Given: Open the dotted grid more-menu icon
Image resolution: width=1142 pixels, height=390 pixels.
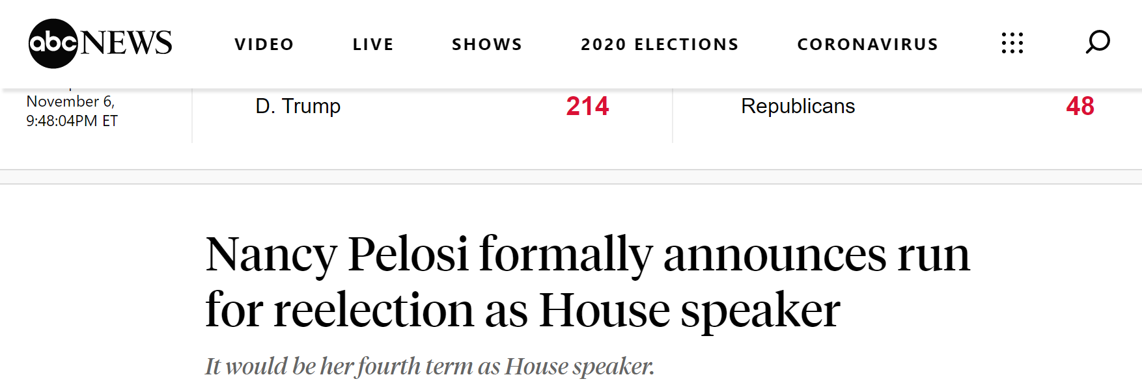Looking at the screenshot, I should pos(1012,43).
